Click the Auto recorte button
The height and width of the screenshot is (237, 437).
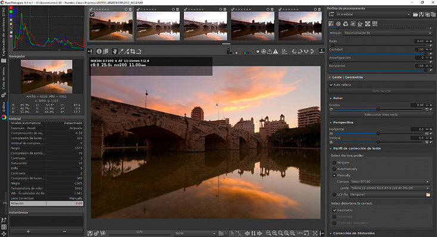pyautogui.click(x=381, y=91)
